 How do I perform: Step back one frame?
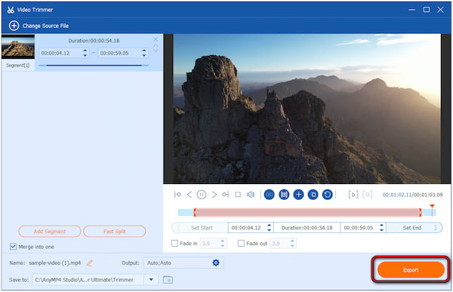tap(190, 195)
